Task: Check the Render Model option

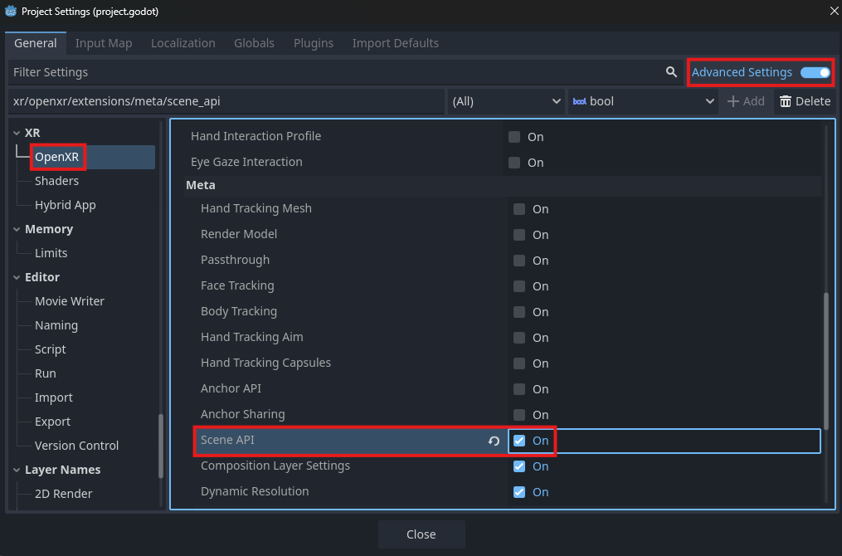Action: pos(518,235)
